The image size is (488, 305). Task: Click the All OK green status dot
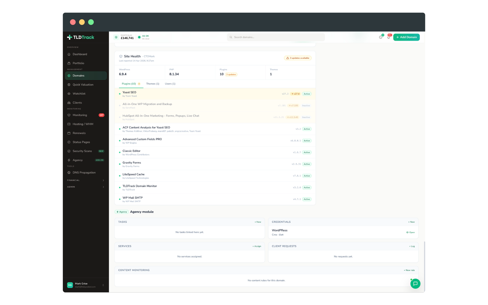click(x=139, y=37)
